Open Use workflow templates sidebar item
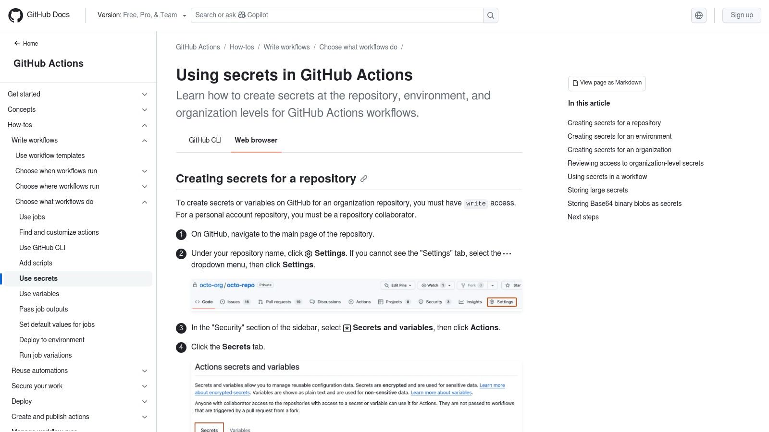This screenshot has width=769, height=432. tap(50, 156)
